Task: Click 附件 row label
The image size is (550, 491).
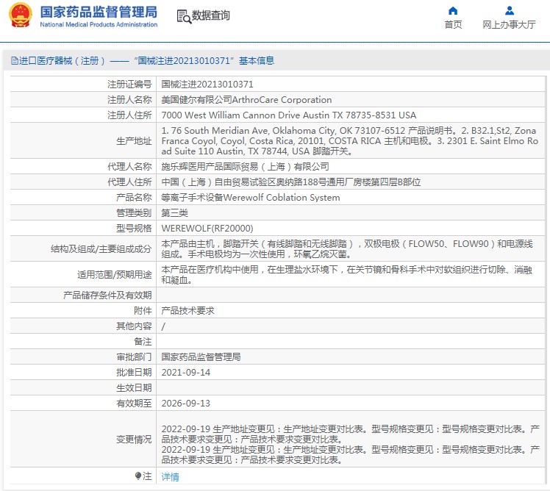Action: [143, 311]
